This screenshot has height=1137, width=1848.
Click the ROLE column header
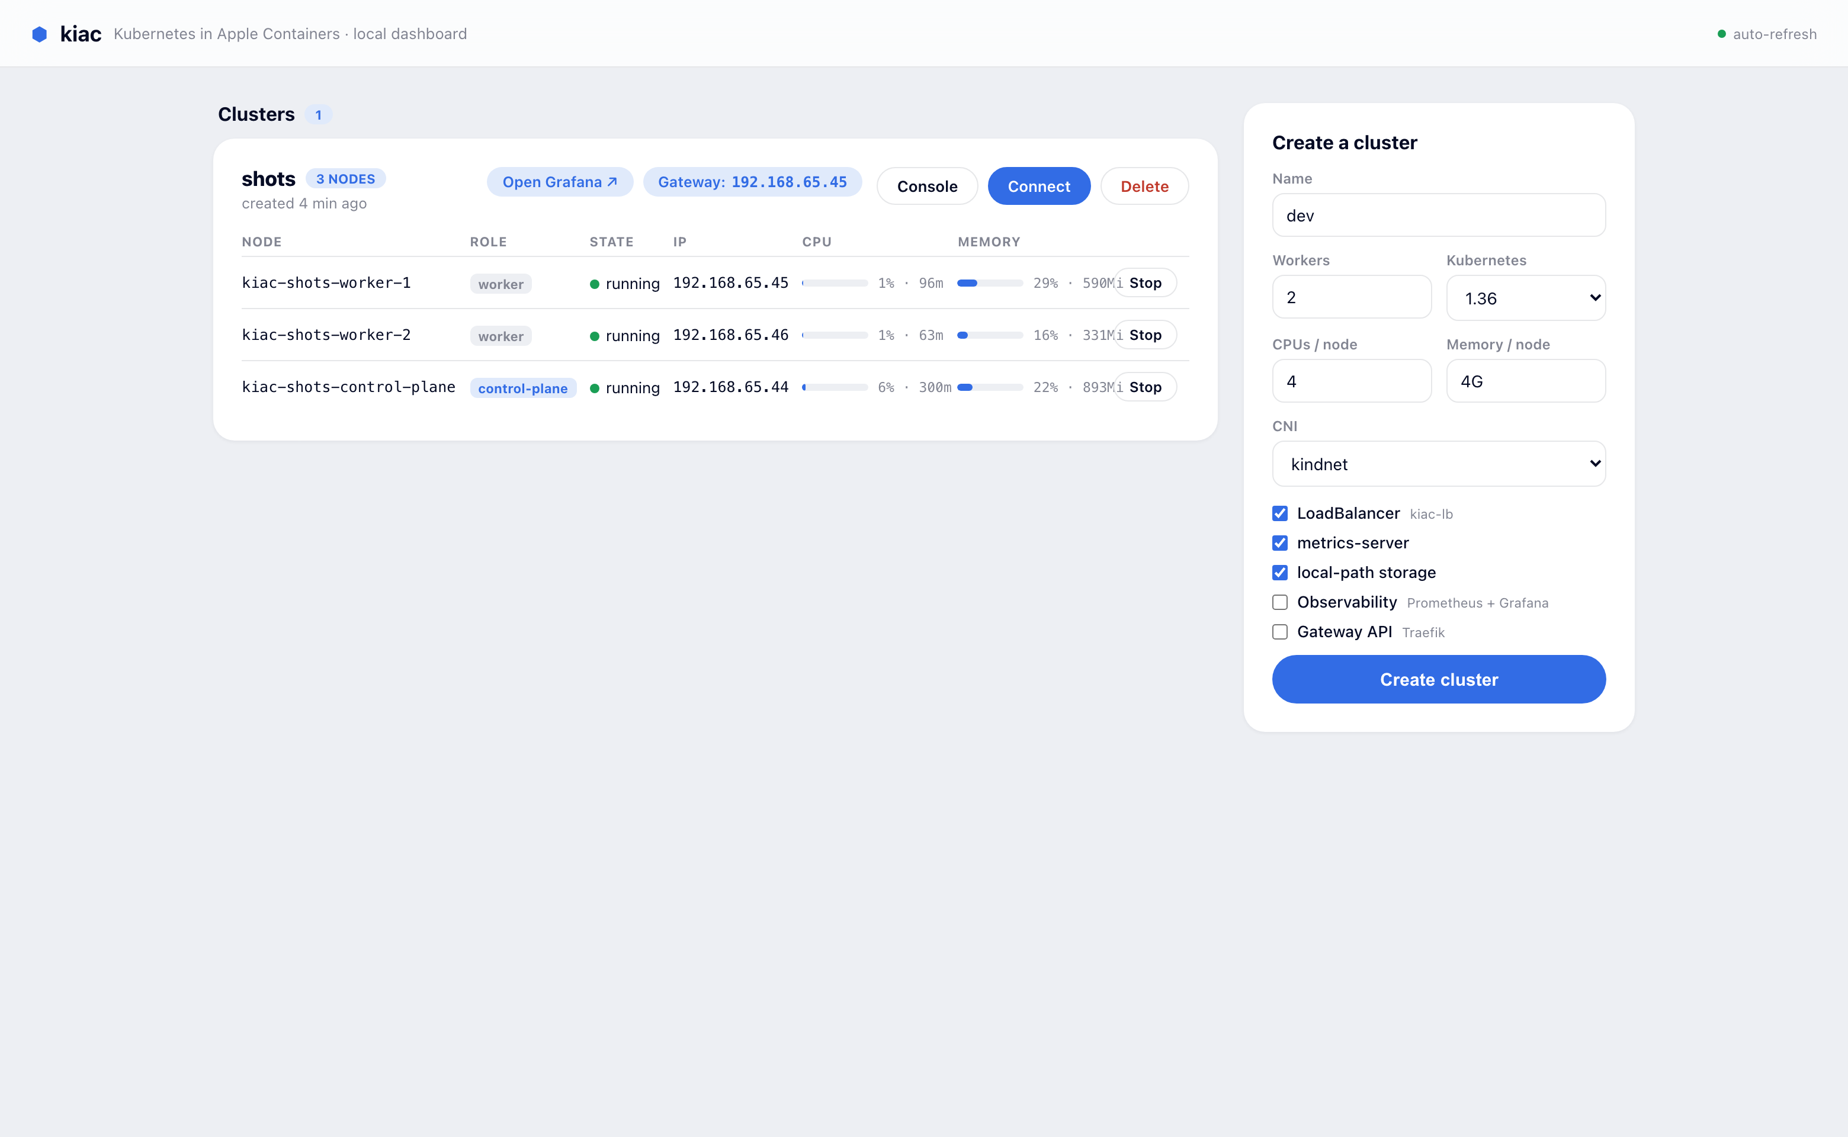[488, 242]
